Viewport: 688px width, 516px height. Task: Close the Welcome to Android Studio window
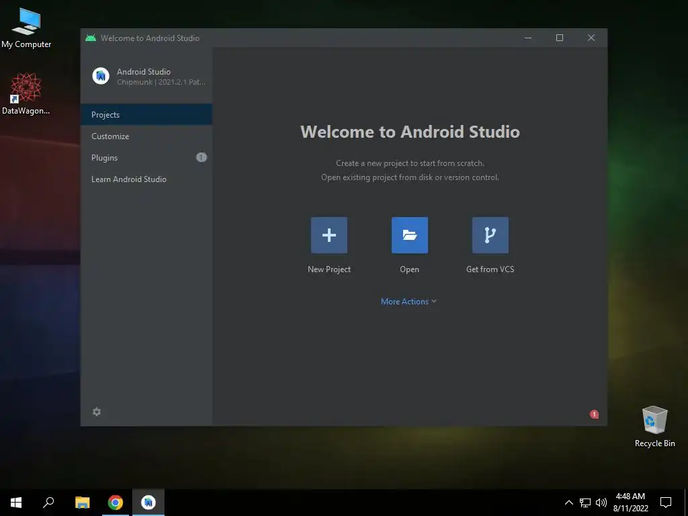click(591, 38)
